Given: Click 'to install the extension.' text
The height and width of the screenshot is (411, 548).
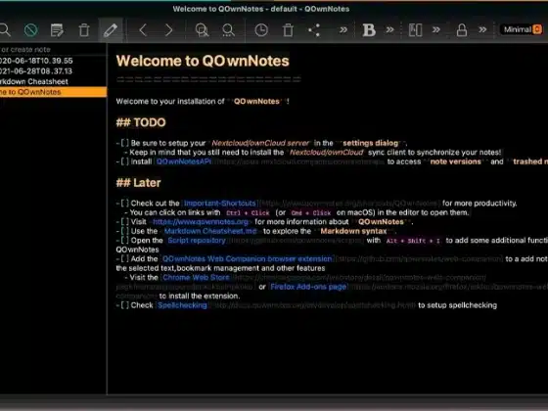Looking at the screenshot, I should coord(200,296).
